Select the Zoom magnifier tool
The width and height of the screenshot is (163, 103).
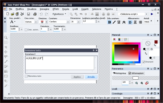click(x=6, y=37)
